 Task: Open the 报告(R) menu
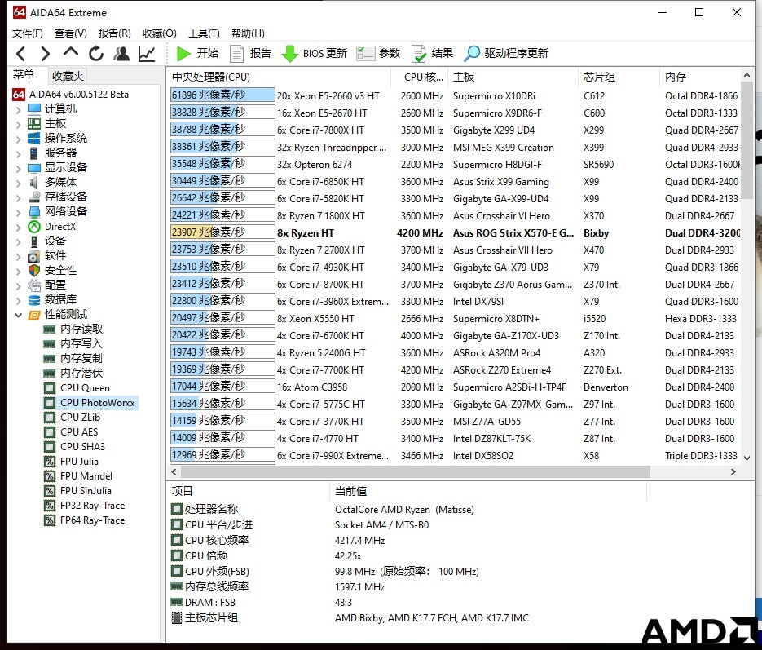pos(115,33)
